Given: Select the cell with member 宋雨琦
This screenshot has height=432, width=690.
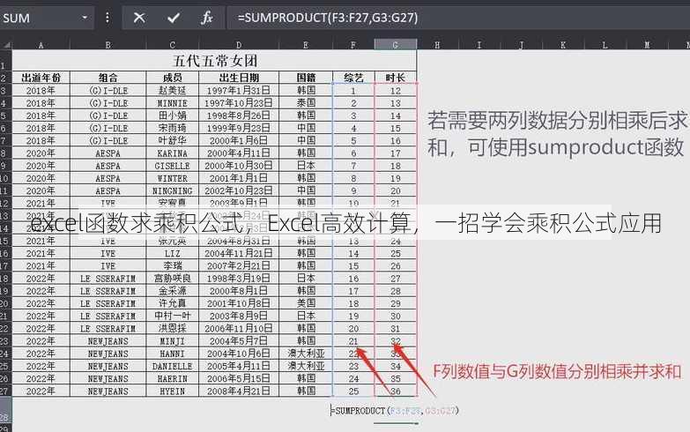Looking at the screenshot, I should point(172,128).
